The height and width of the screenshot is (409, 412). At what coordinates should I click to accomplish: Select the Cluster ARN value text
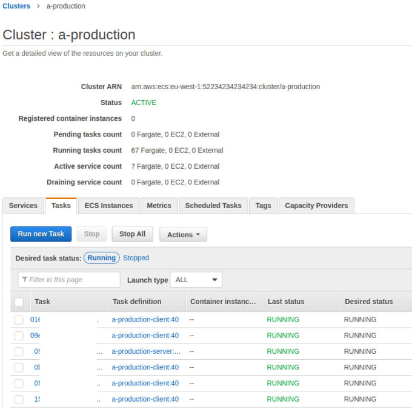click(225, 87)
